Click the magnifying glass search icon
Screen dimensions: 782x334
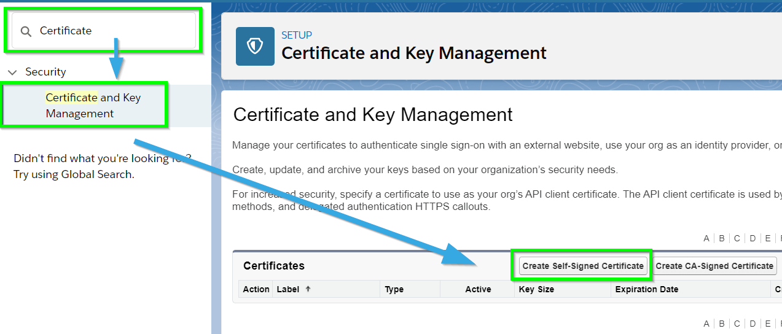pos(26,31)
